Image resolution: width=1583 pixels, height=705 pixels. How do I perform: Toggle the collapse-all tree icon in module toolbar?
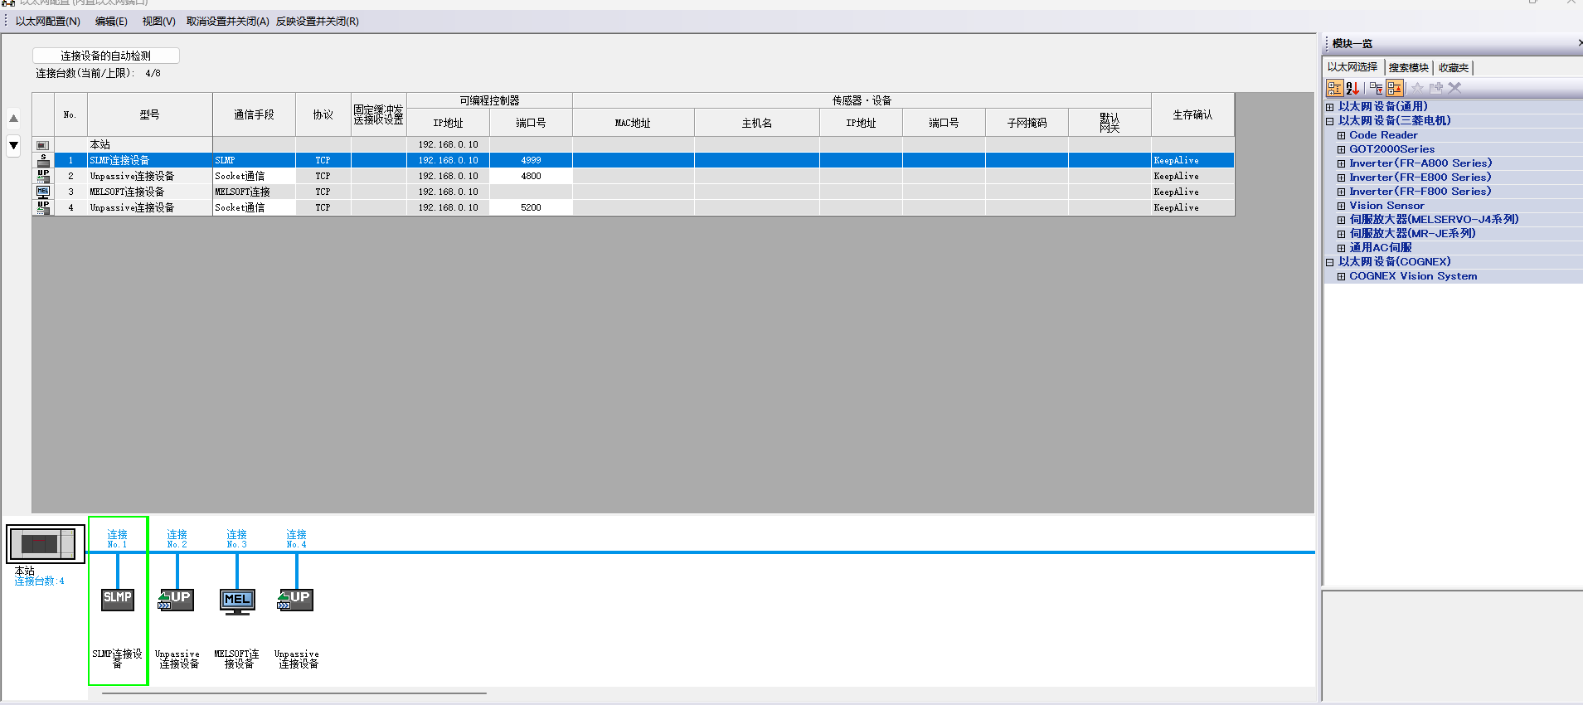click(x=1395, y=88)
